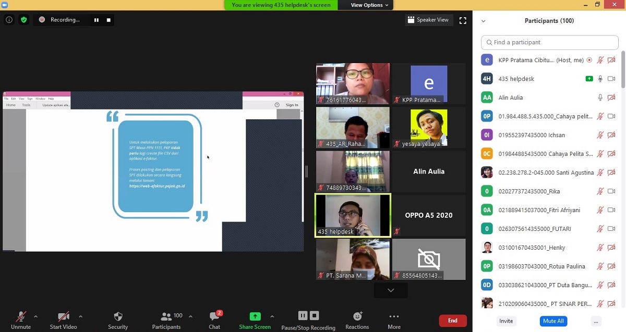Stop the recording in the top bar
The height and width of the screenshot is (332, 626).
[x=109, y=20]
